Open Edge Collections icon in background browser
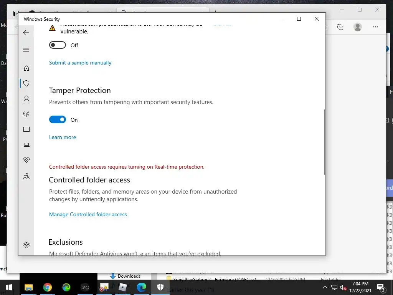Viewport: 393px width, 295px height. [340, 27]
